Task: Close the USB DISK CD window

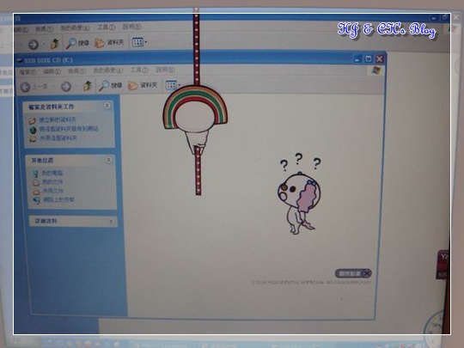Action: click(380, 58)
